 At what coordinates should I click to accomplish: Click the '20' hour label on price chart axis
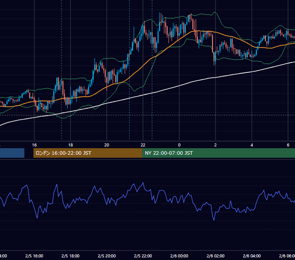coord(107,145)
